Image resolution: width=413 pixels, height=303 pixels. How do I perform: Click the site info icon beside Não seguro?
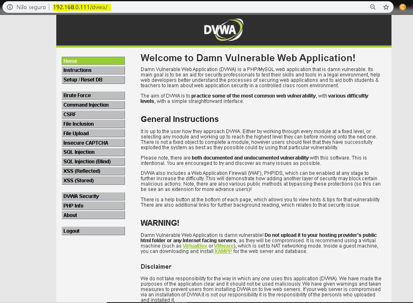point(10,7)
